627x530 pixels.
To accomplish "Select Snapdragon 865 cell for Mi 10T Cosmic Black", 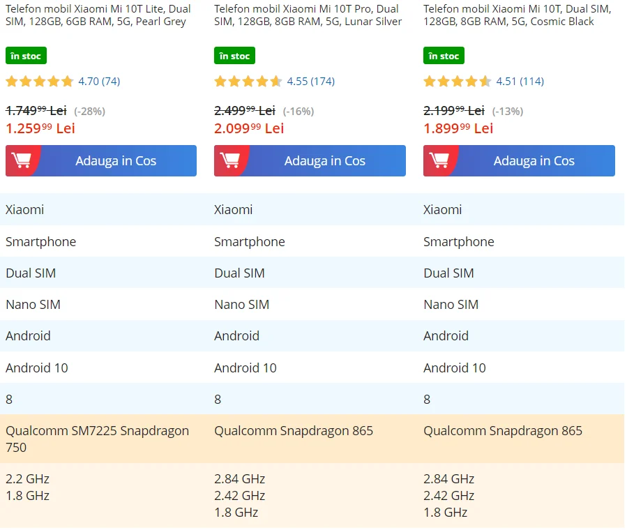I will coord(503,431).
